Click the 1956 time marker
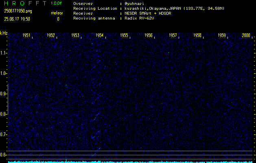 [x=149, y=35]
